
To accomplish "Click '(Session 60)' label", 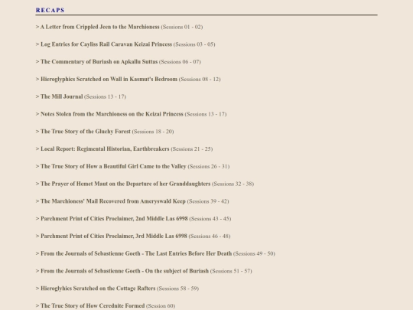I will tap(161, 305).
